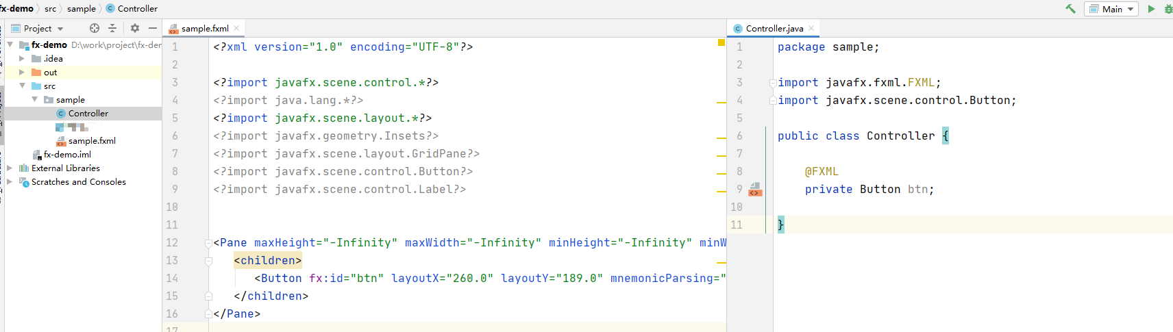Click the yellow warning marker above the fxml scrollbar
Viewport: 1173px width, 332px height.
coord(721,42)
